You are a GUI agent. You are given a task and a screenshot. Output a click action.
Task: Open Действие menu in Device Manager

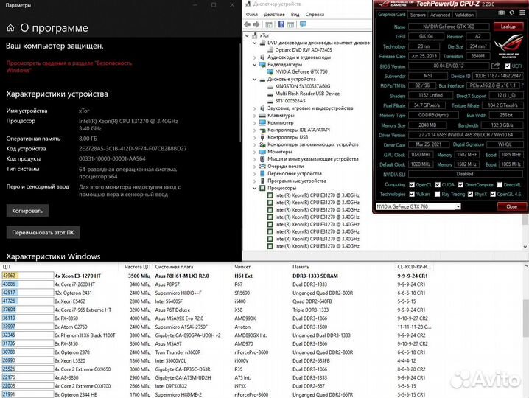click(274, 15)
